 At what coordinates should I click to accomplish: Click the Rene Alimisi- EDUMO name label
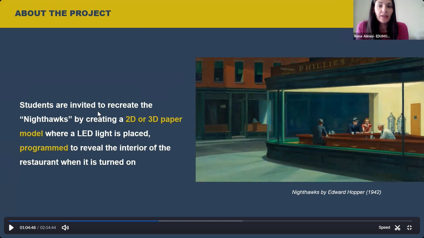[x=372, y=36]
